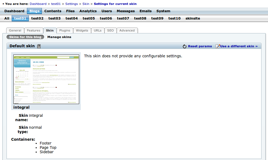
Task: Open blog test07
Action: 123,18
